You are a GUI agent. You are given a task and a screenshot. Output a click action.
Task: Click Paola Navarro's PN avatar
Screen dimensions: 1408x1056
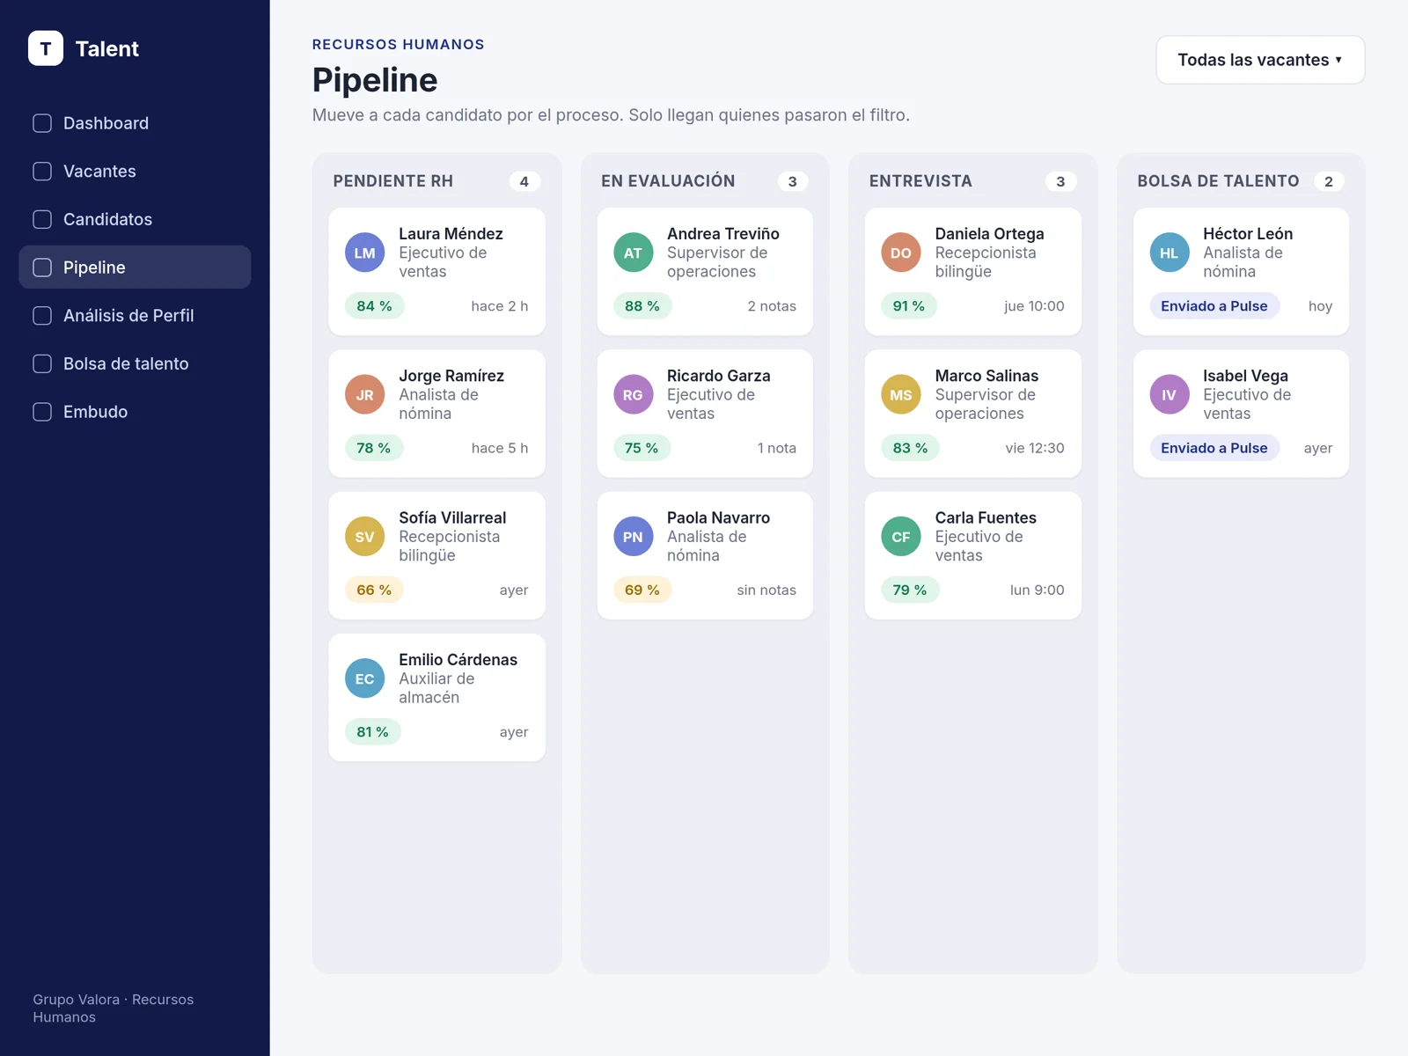click(x=633, y=537)
